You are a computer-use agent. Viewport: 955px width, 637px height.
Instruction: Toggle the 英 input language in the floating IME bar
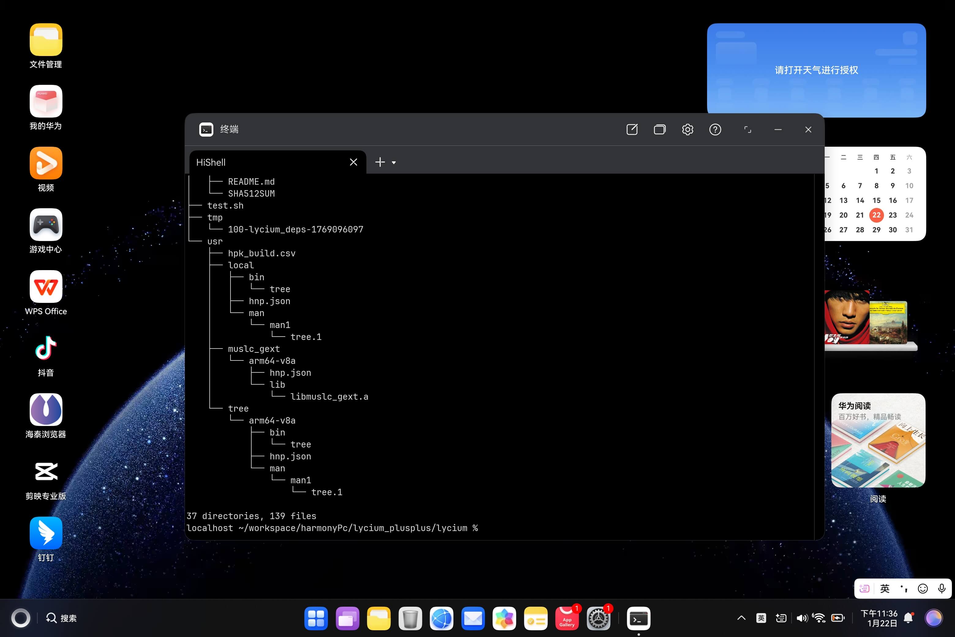click(x=885, y=589)
